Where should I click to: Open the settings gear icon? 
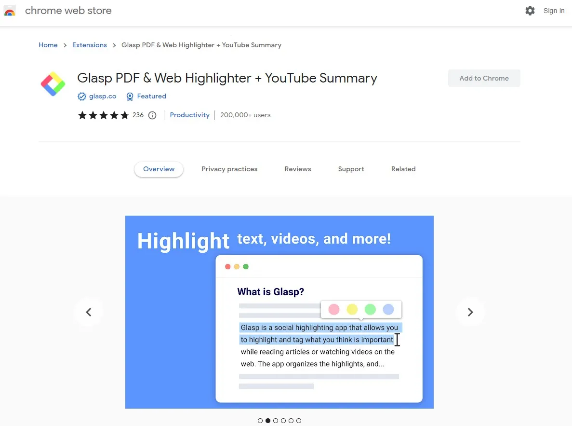pos(530,11)
